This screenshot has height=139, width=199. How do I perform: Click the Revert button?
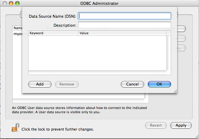[156, 125]
